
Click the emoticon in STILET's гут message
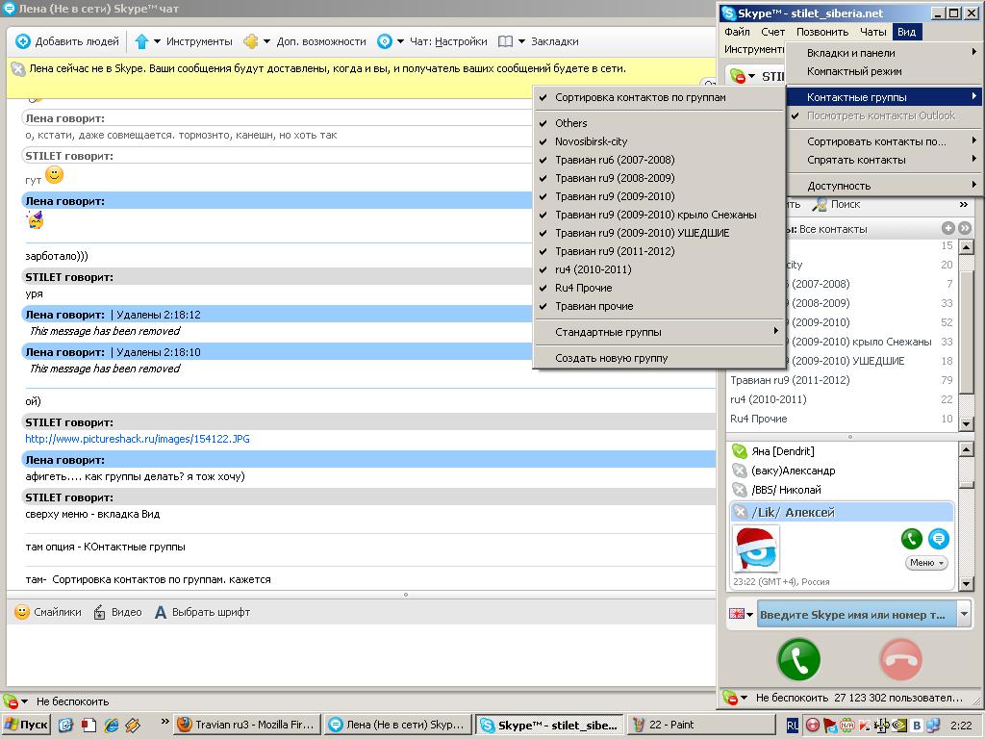[x=55, y=174]
